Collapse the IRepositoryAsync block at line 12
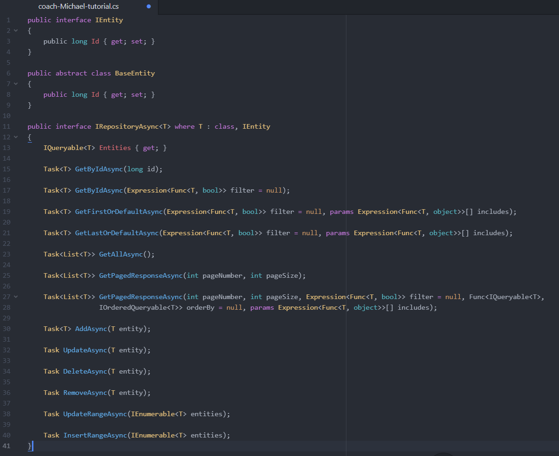 coord(16,137)
